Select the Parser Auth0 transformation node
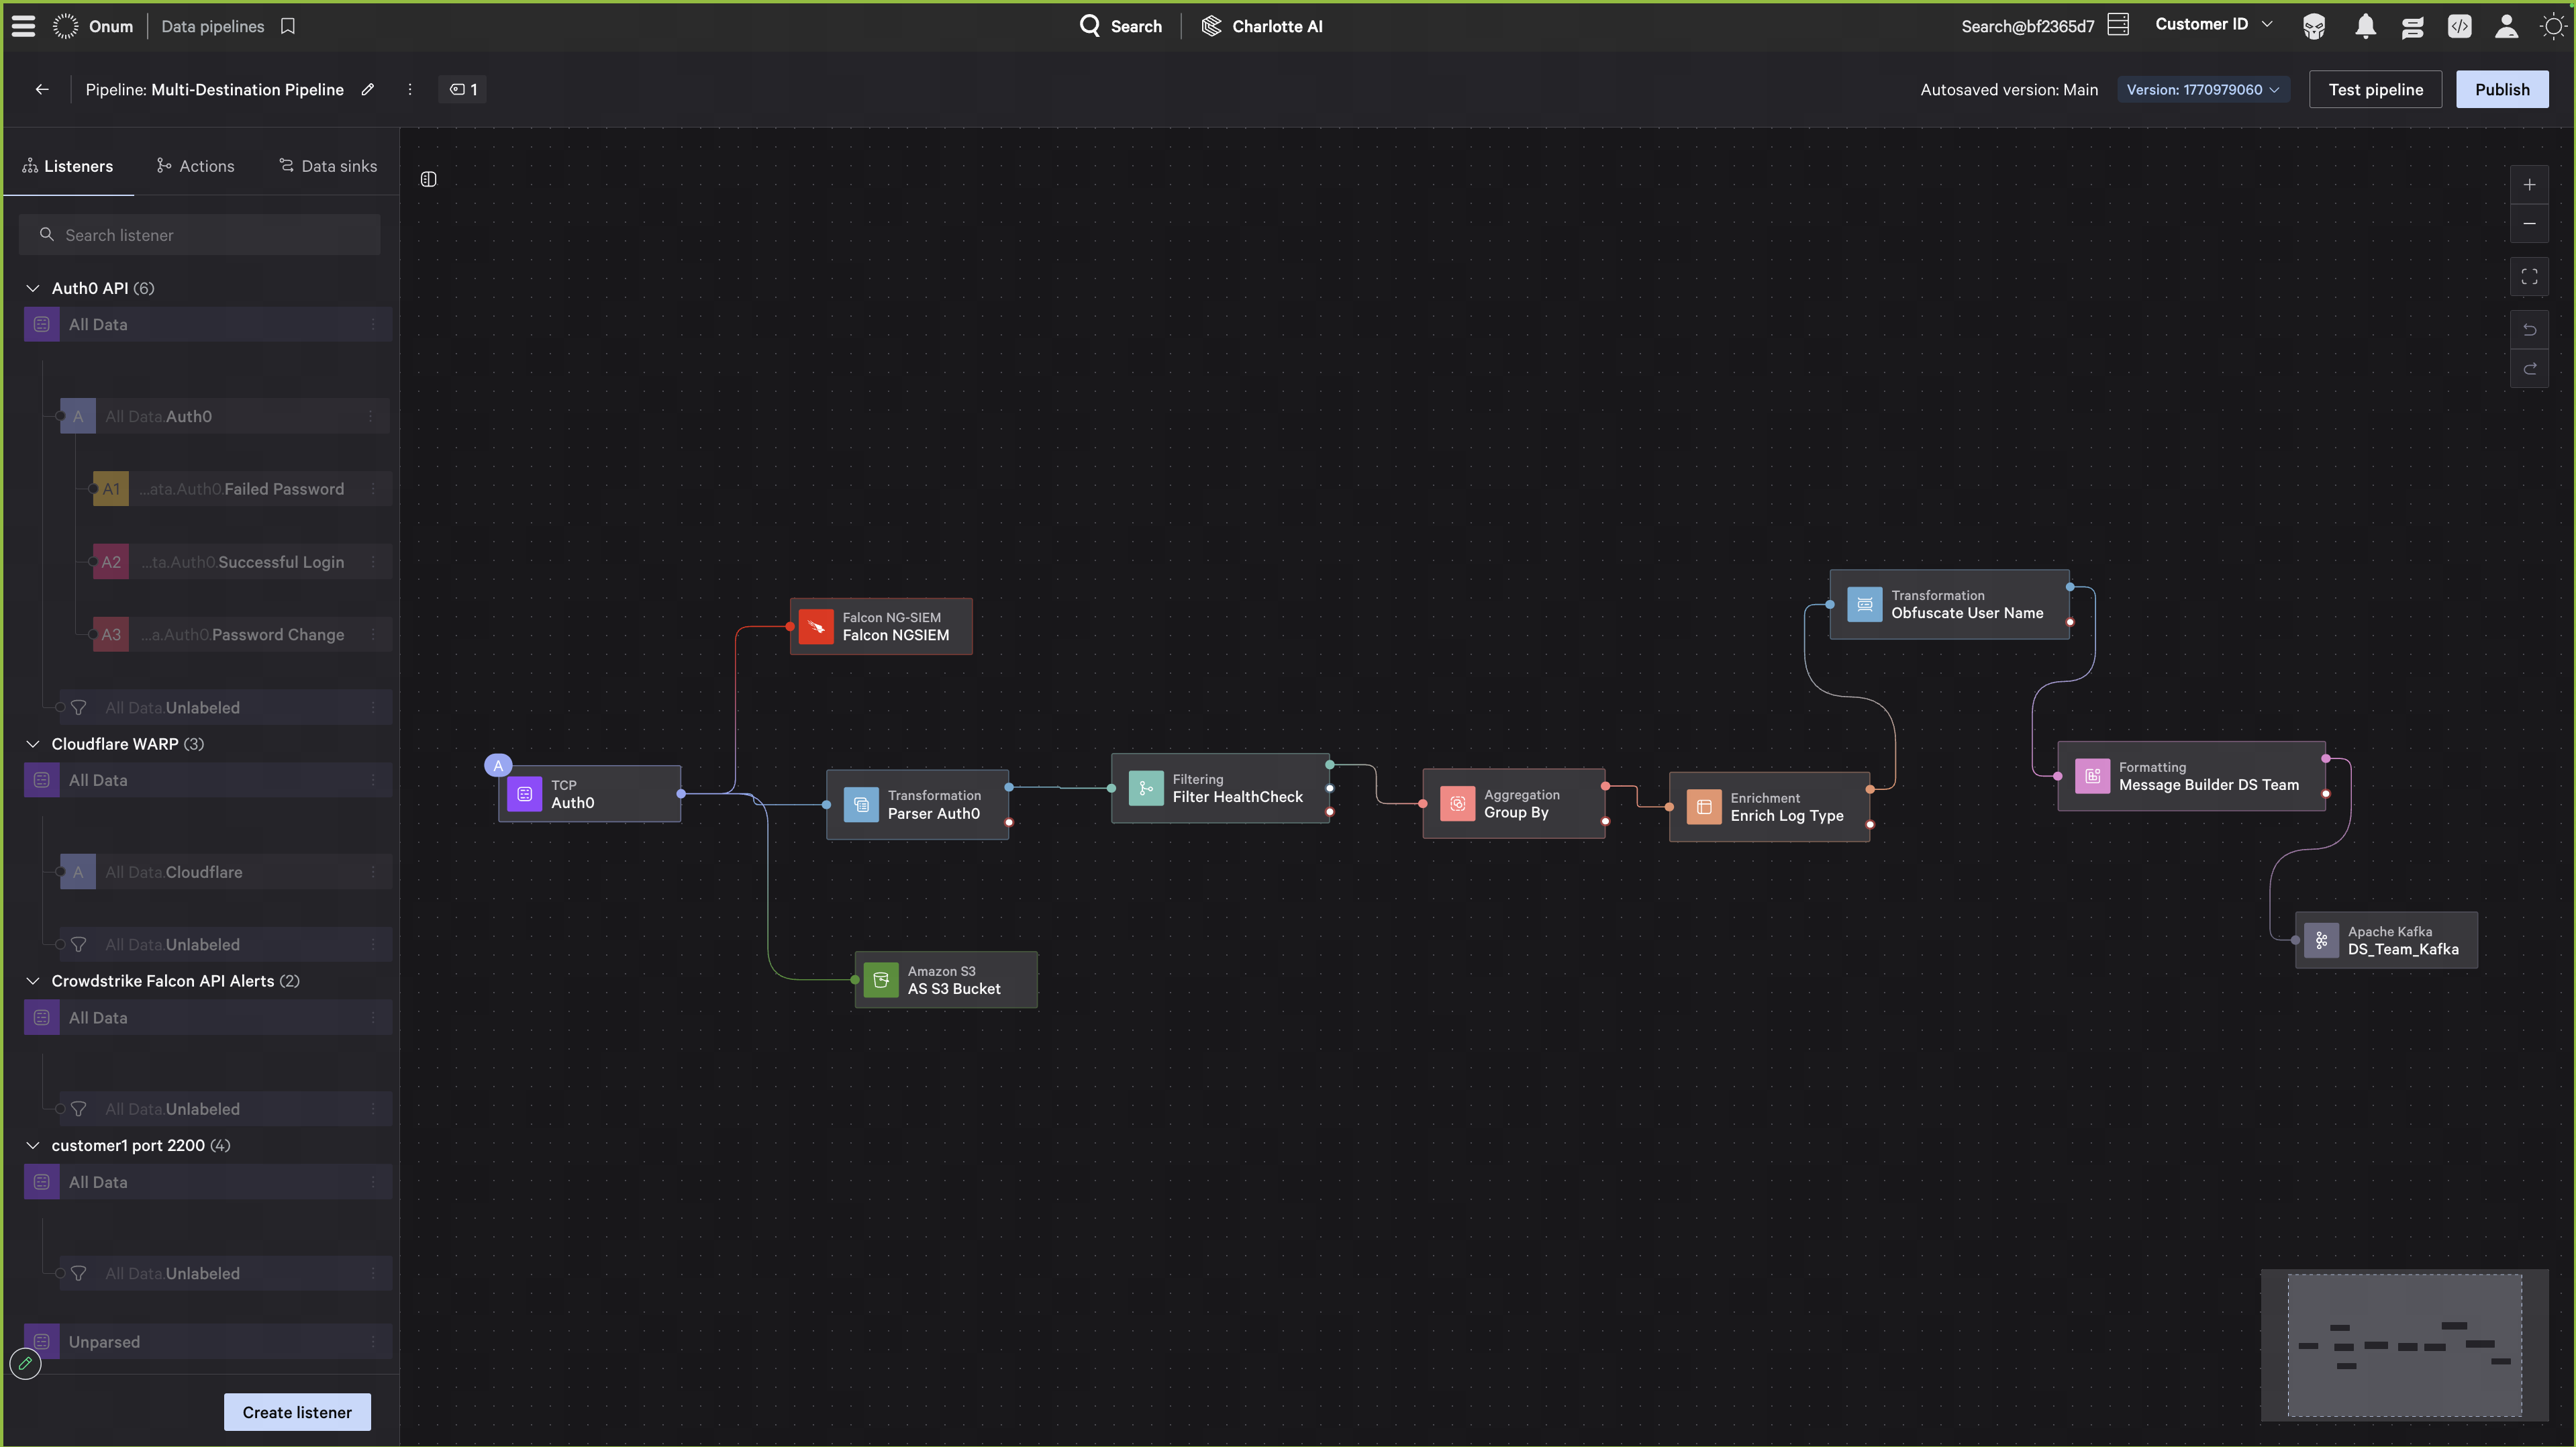The image size is (2576, 1447). click(x=917, y=804)
